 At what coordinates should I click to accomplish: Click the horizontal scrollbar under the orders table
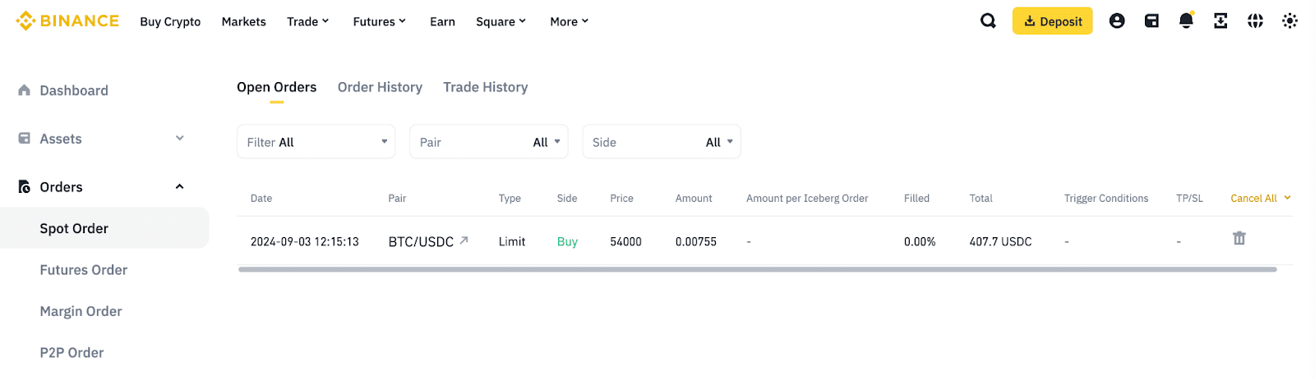click(756, 269)
